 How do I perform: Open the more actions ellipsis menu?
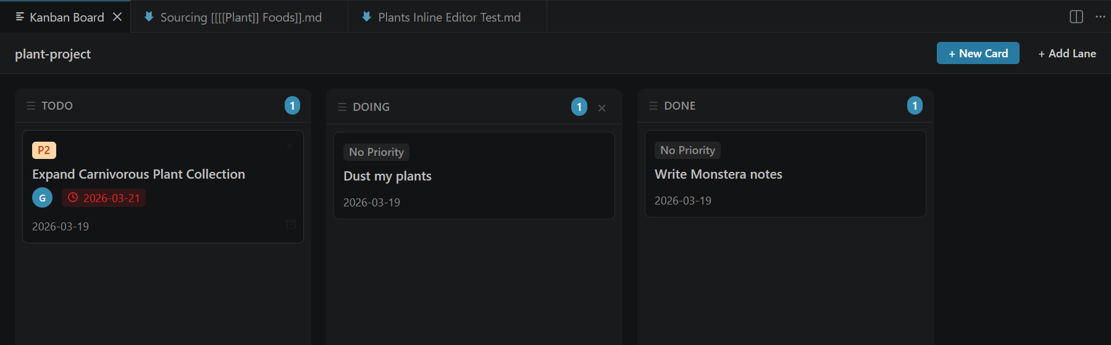(x=1100, y=17)
